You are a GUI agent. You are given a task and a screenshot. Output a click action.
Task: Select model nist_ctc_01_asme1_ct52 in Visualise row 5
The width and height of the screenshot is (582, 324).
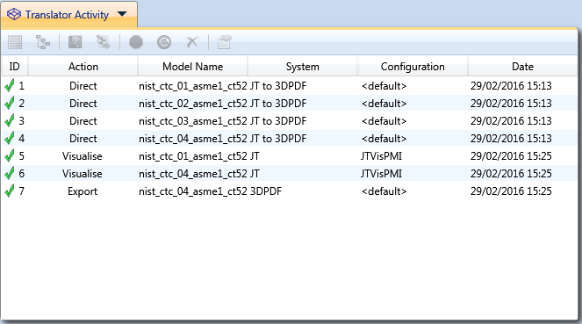[x=192, y=156]
